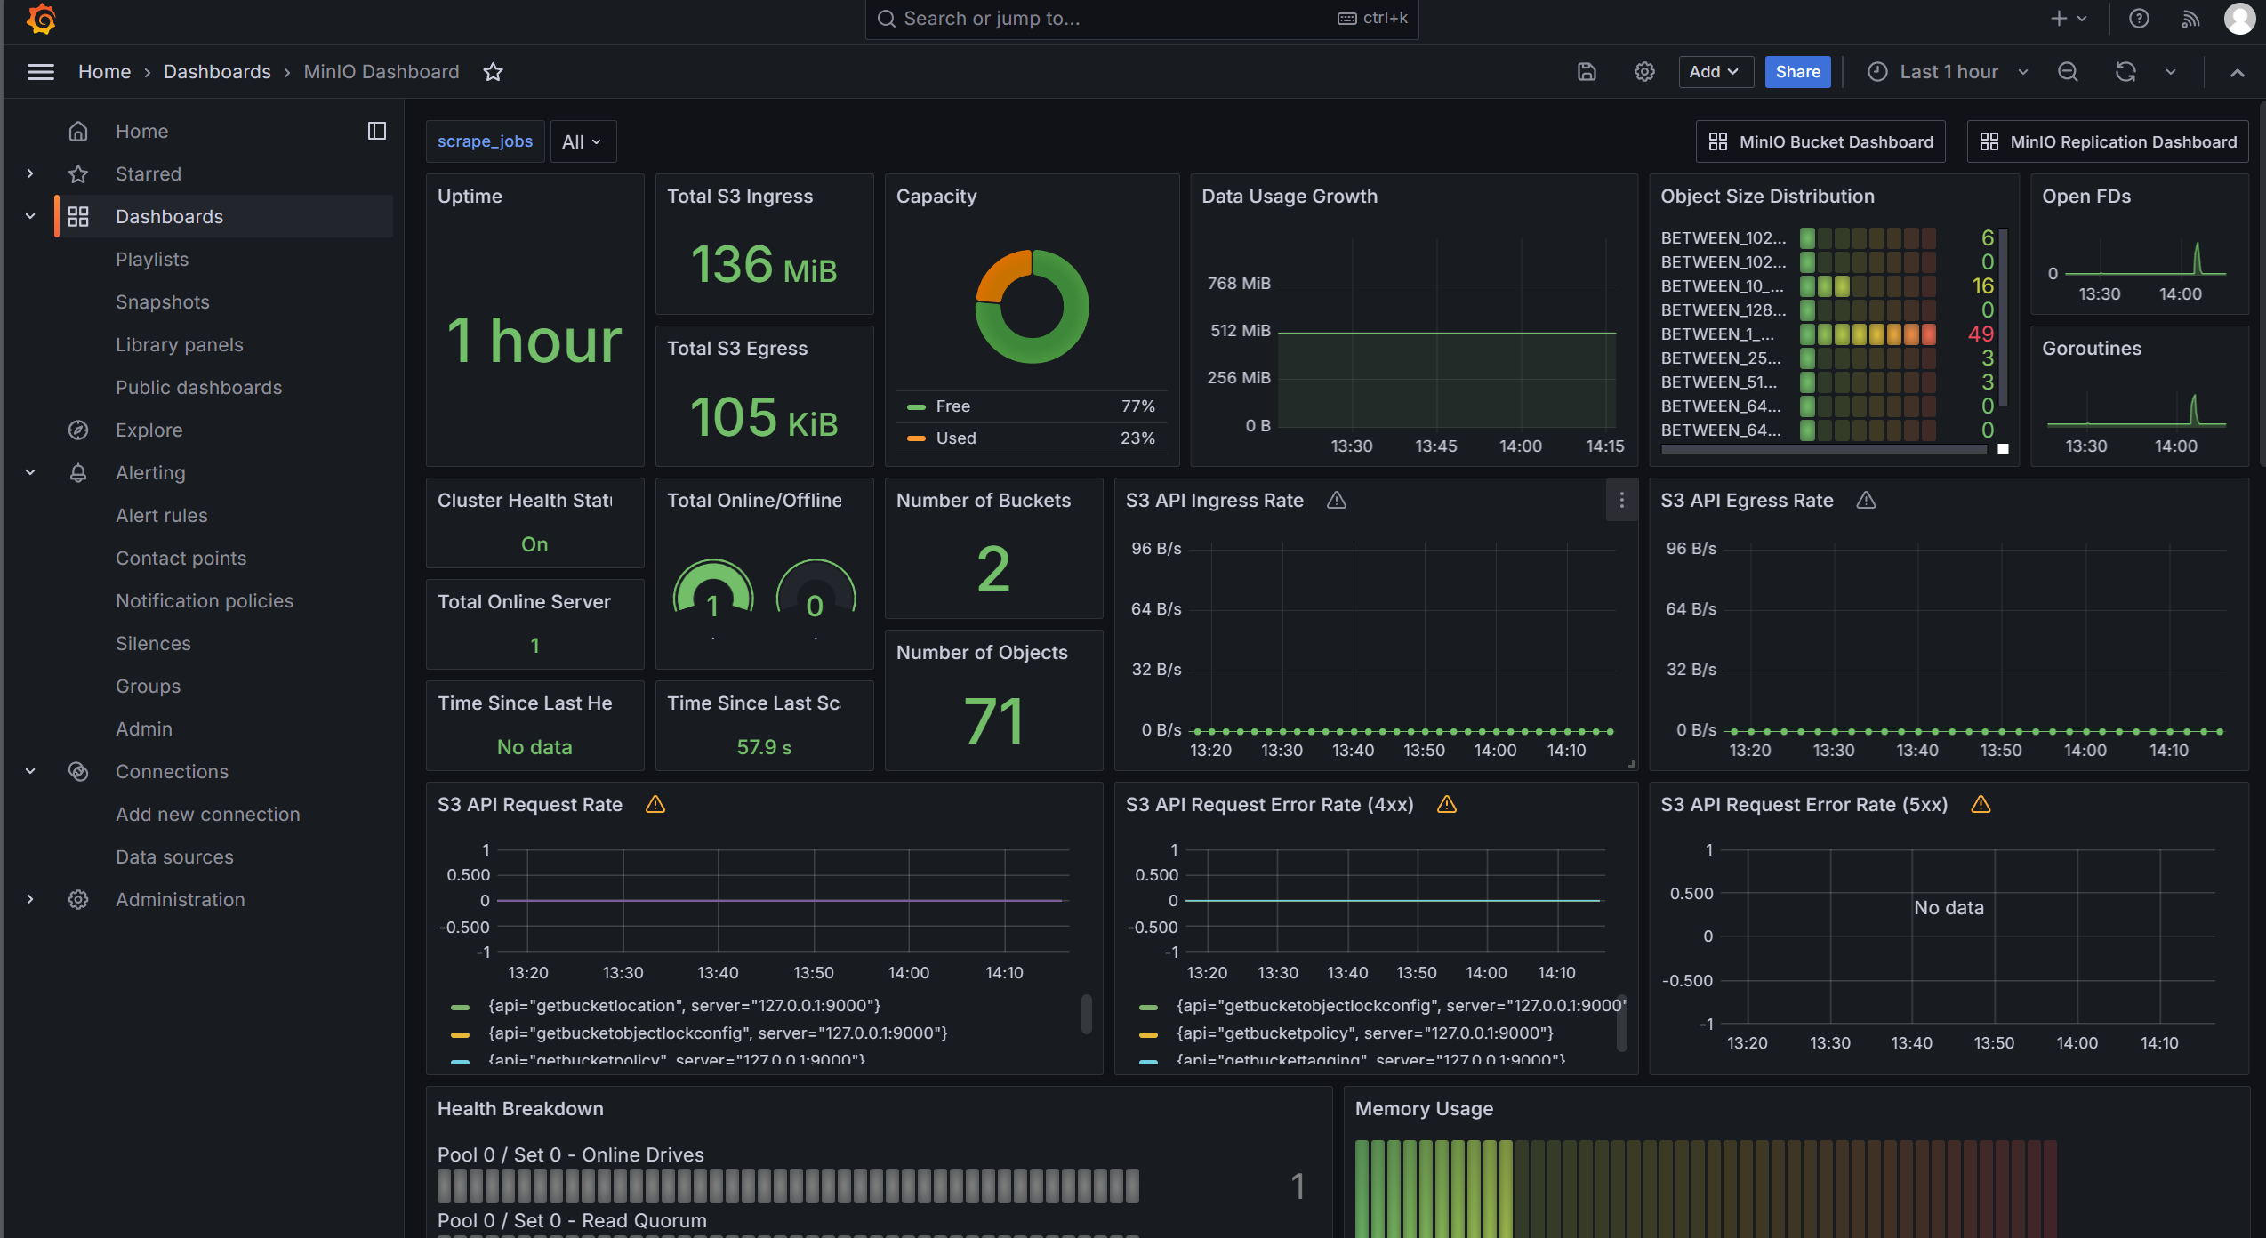This screenshot has height=1238, width=2266.
Task: Toggle getbucketobjectlockconfig series in 4xx legend
Action: coord(1402,1005)
